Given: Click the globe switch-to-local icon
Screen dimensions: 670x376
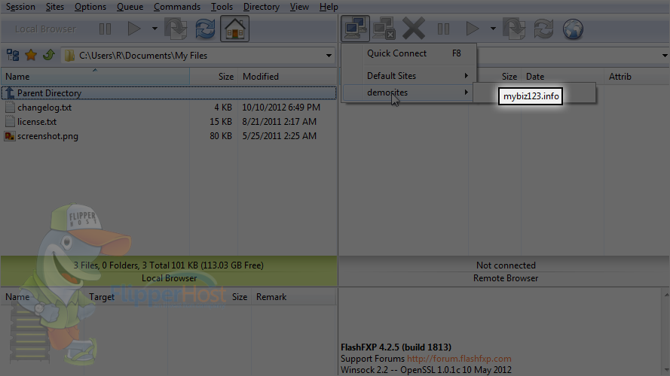Looking at the screenshot, I should pyautogui.click(x=573, y=29).
